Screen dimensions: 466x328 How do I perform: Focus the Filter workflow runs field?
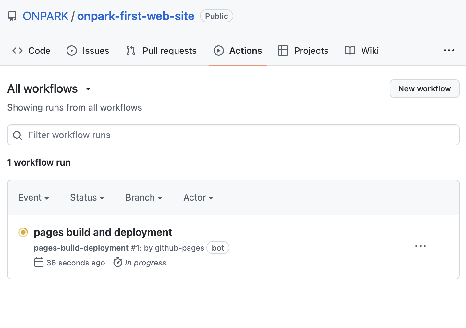coord(233,135)
